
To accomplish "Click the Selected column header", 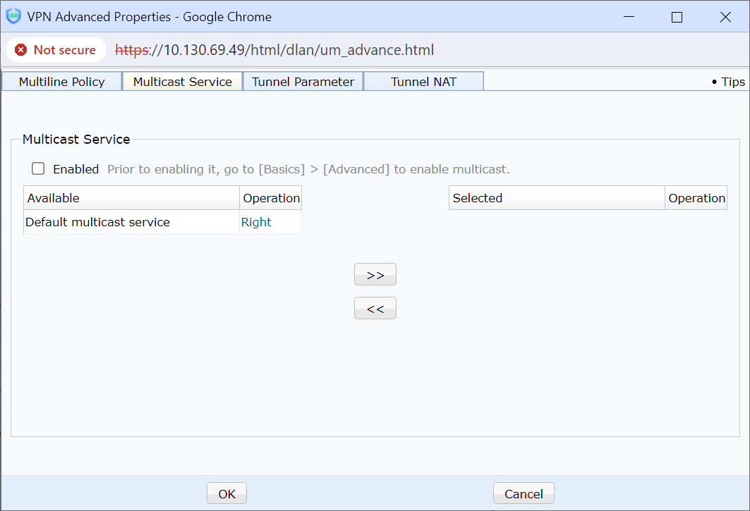I will (x=556, y=198).
